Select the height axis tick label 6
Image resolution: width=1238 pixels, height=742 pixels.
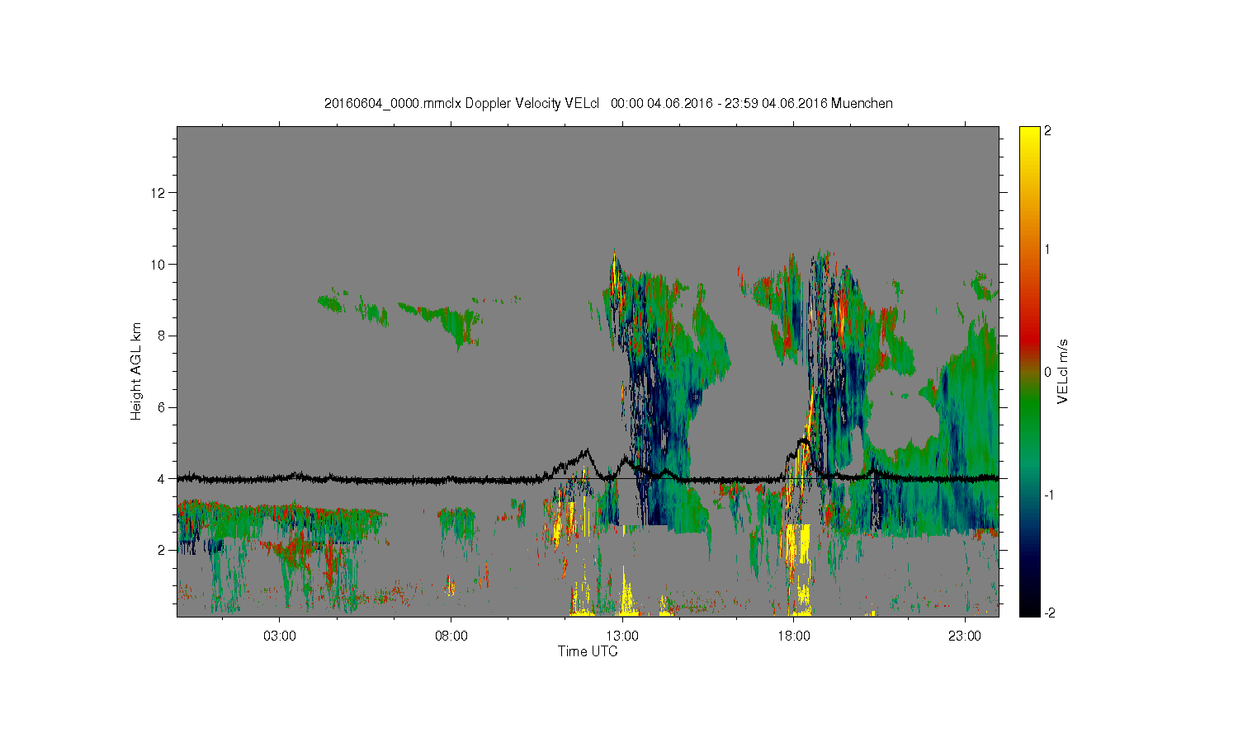click(163, 407)
